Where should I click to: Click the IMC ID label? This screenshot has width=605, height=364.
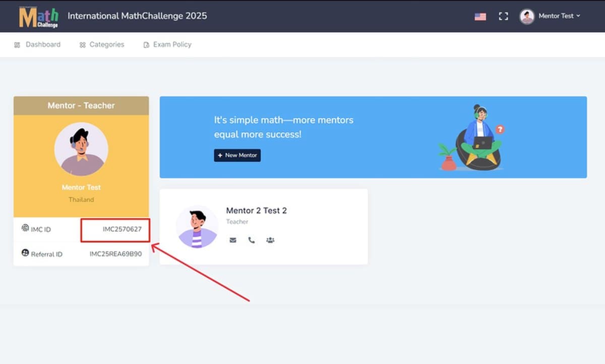coord(41,230)
